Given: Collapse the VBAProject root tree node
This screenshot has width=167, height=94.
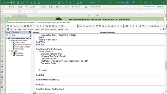Looking at the screenshot, I should coord(7,38).
